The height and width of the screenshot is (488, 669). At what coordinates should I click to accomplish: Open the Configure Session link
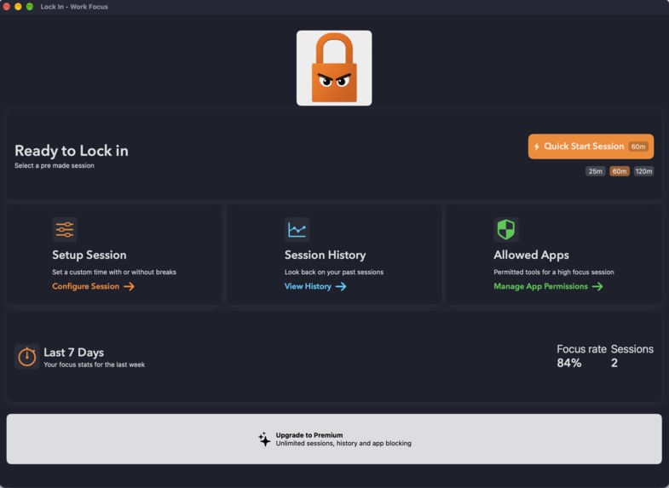click(94, 286)
